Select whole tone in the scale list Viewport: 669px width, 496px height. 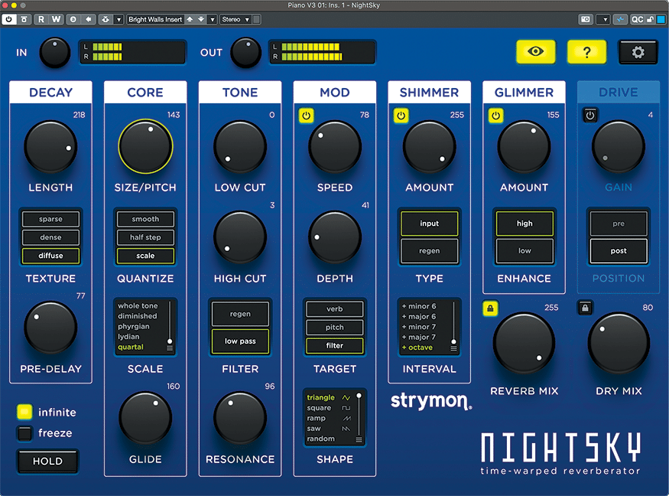point(138,306)
